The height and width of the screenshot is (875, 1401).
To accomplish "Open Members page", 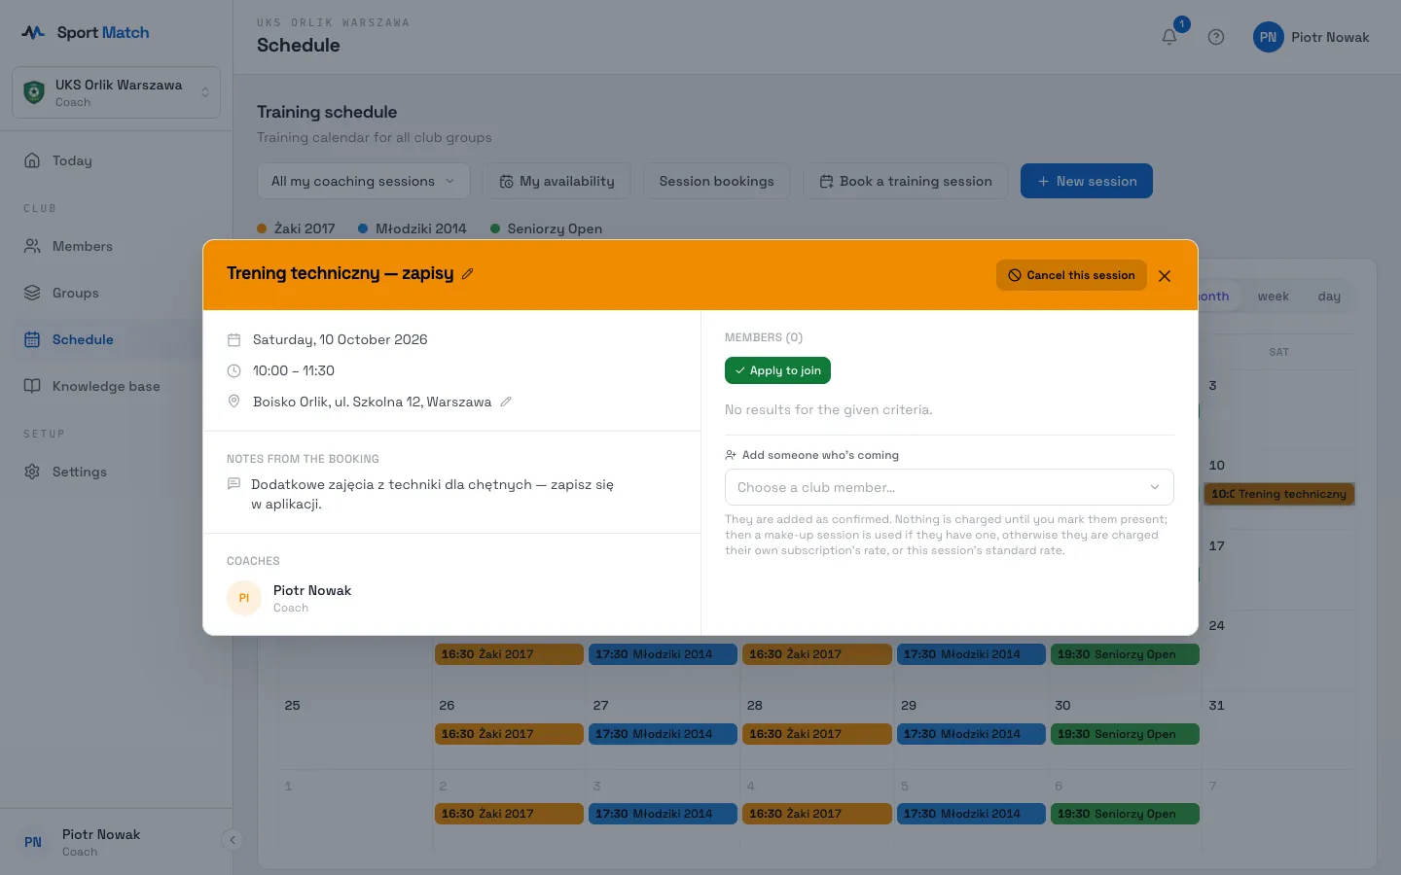I will pos(116,246).
